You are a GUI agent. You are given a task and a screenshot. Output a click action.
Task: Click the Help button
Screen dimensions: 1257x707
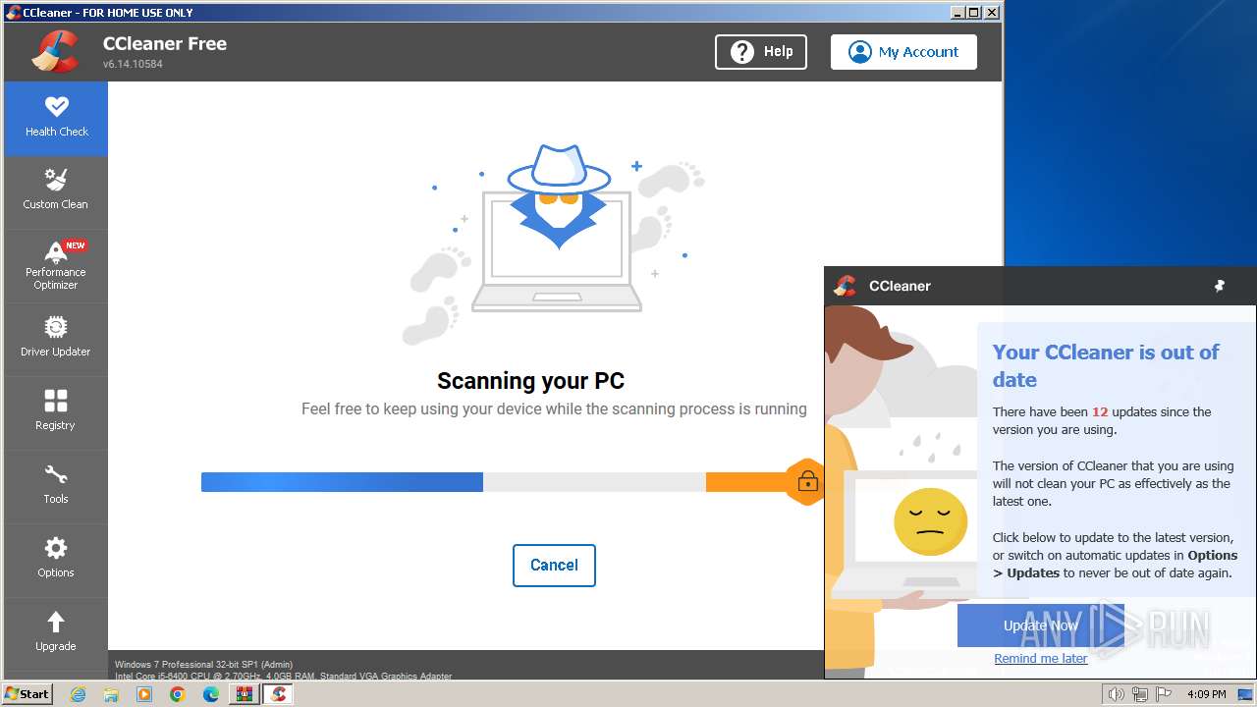click(x=761, y=52)
